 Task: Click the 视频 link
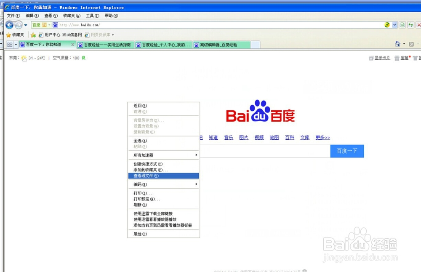point(259,138)
